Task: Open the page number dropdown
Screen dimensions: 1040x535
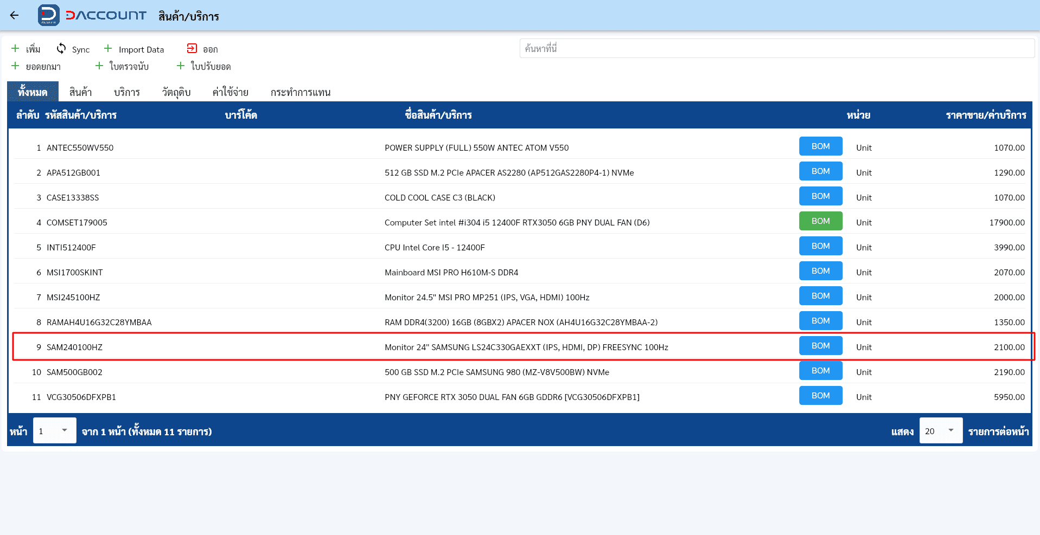Action: point(55,430)
